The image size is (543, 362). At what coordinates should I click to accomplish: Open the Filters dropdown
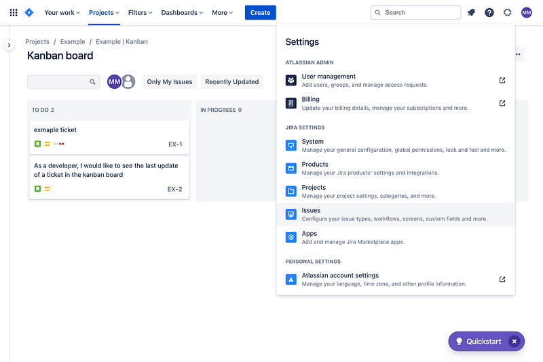coord(140,13)
